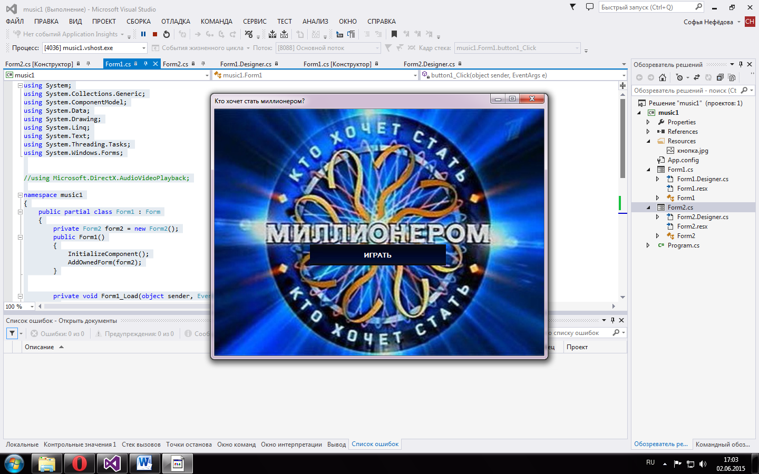Click the Windows Start button
The height and width of the screenshot is (474, 759).
pyautogui.click(x=14, y=463)
